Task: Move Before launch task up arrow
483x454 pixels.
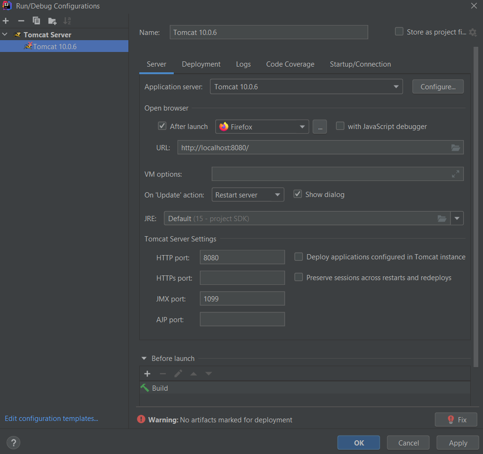Action: 194,374
